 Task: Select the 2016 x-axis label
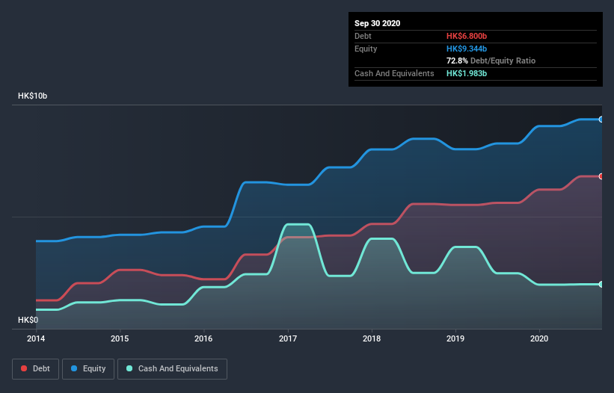click(203, 338)
